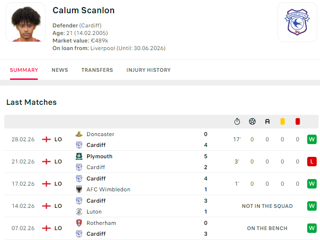Click the minutes played stopwatch icon

pos(237,121)
